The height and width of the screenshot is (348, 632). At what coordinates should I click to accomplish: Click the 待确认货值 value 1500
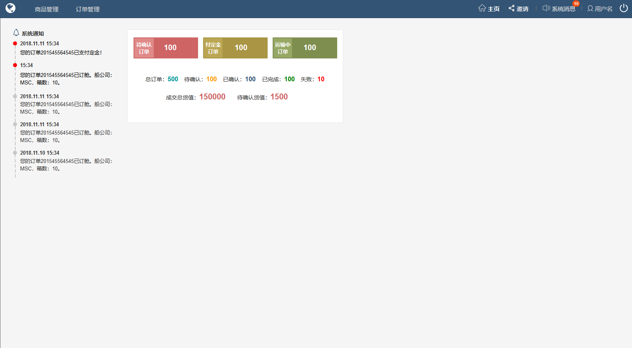tap(279, 97)
